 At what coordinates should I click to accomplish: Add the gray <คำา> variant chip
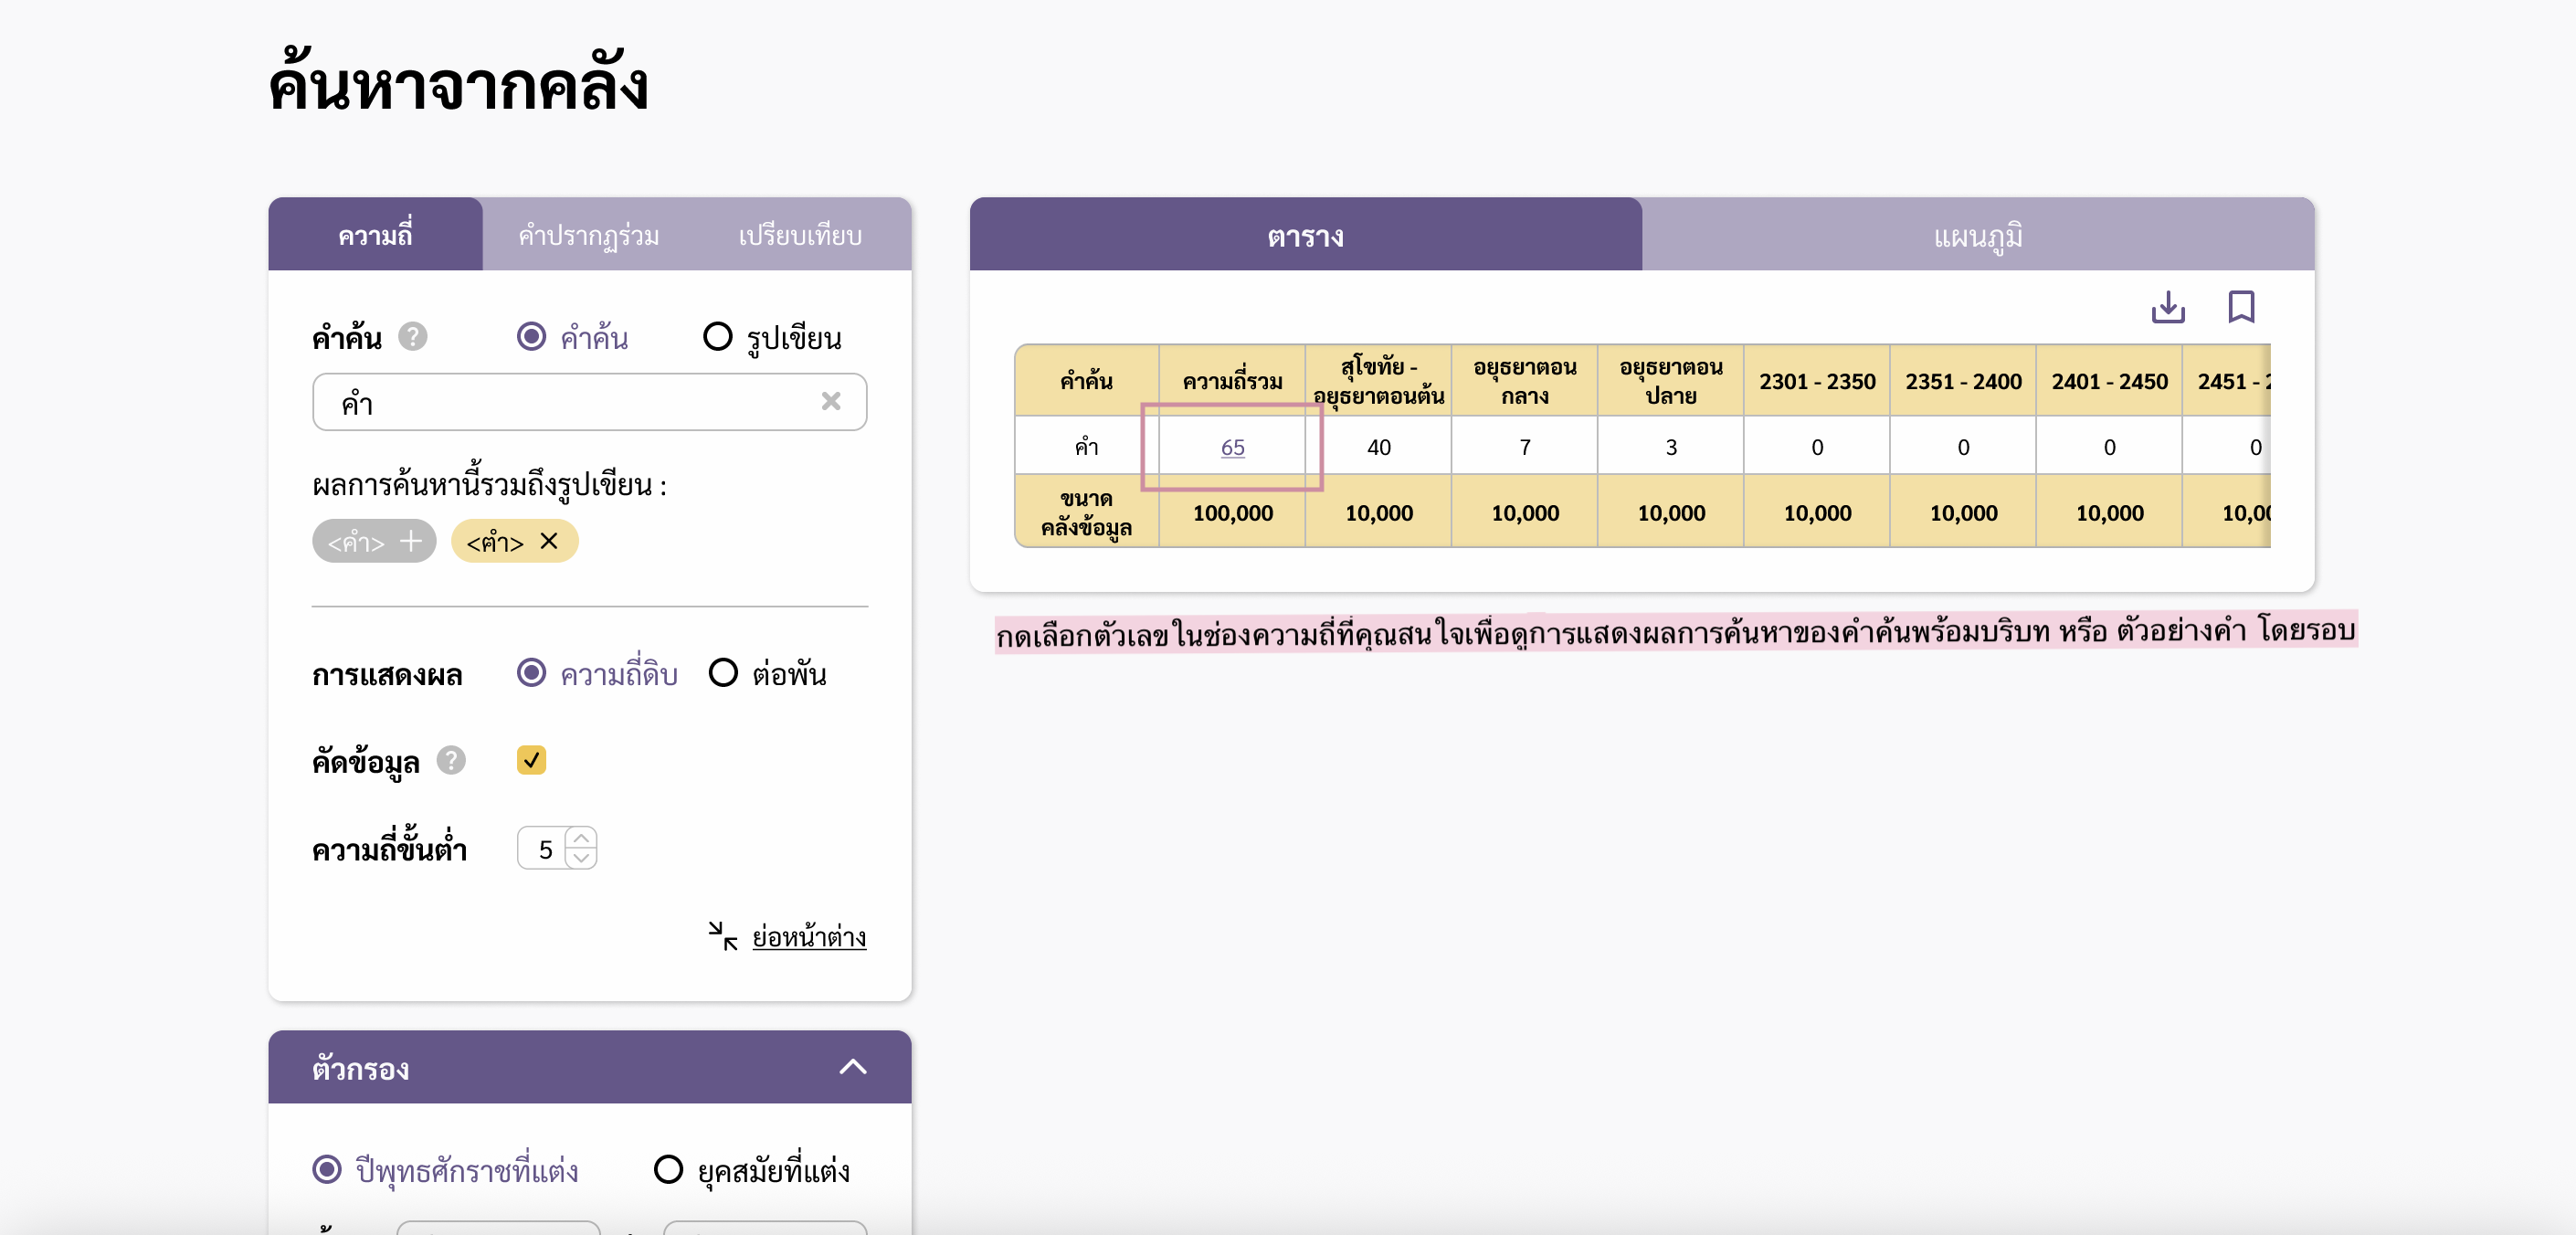(x=374, y=542)
